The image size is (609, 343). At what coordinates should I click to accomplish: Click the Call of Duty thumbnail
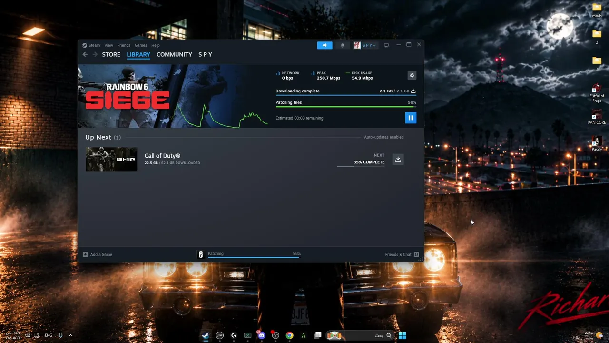[x=111, y=159]
